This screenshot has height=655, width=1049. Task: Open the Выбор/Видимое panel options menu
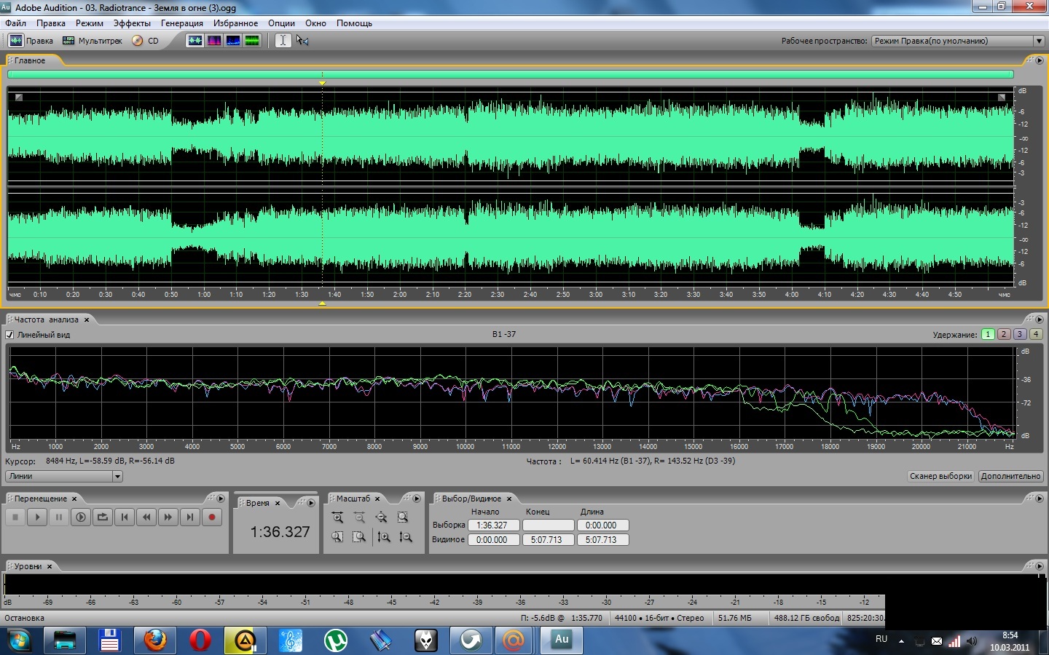click(x=1040, y=499)
